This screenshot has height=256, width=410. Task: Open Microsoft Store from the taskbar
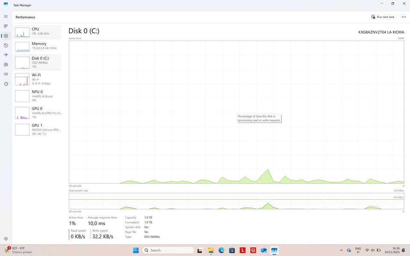[x=232, y=250]
